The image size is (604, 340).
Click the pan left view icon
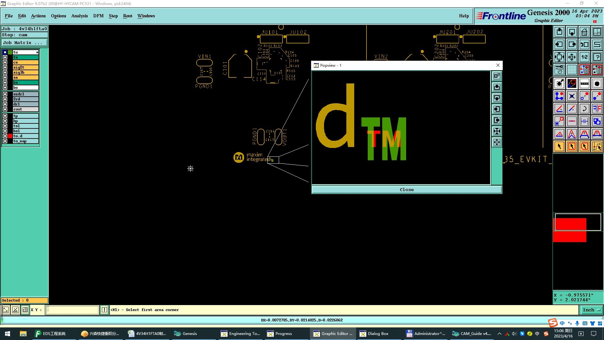[x=559, y=44]
